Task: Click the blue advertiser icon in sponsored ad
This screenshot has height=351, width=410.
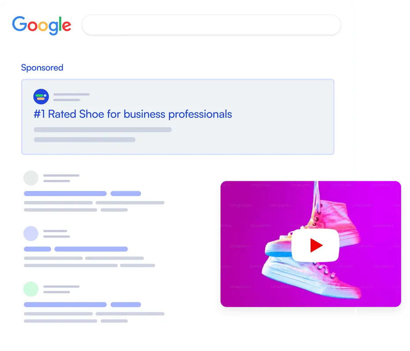Action: click(41, 97)
